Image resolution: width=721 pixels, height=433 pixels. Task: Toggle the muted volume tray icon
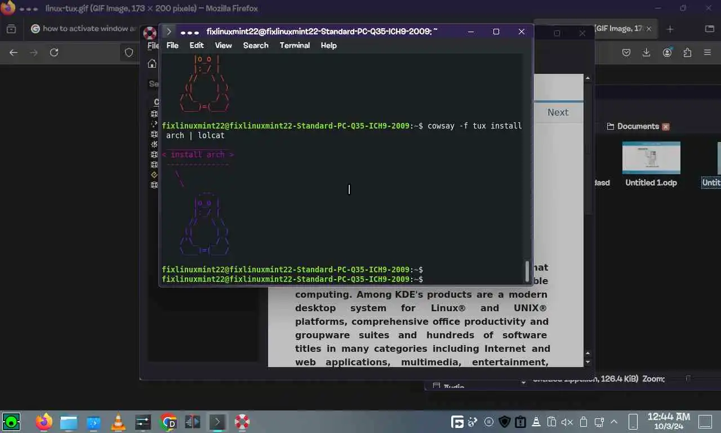568,422
